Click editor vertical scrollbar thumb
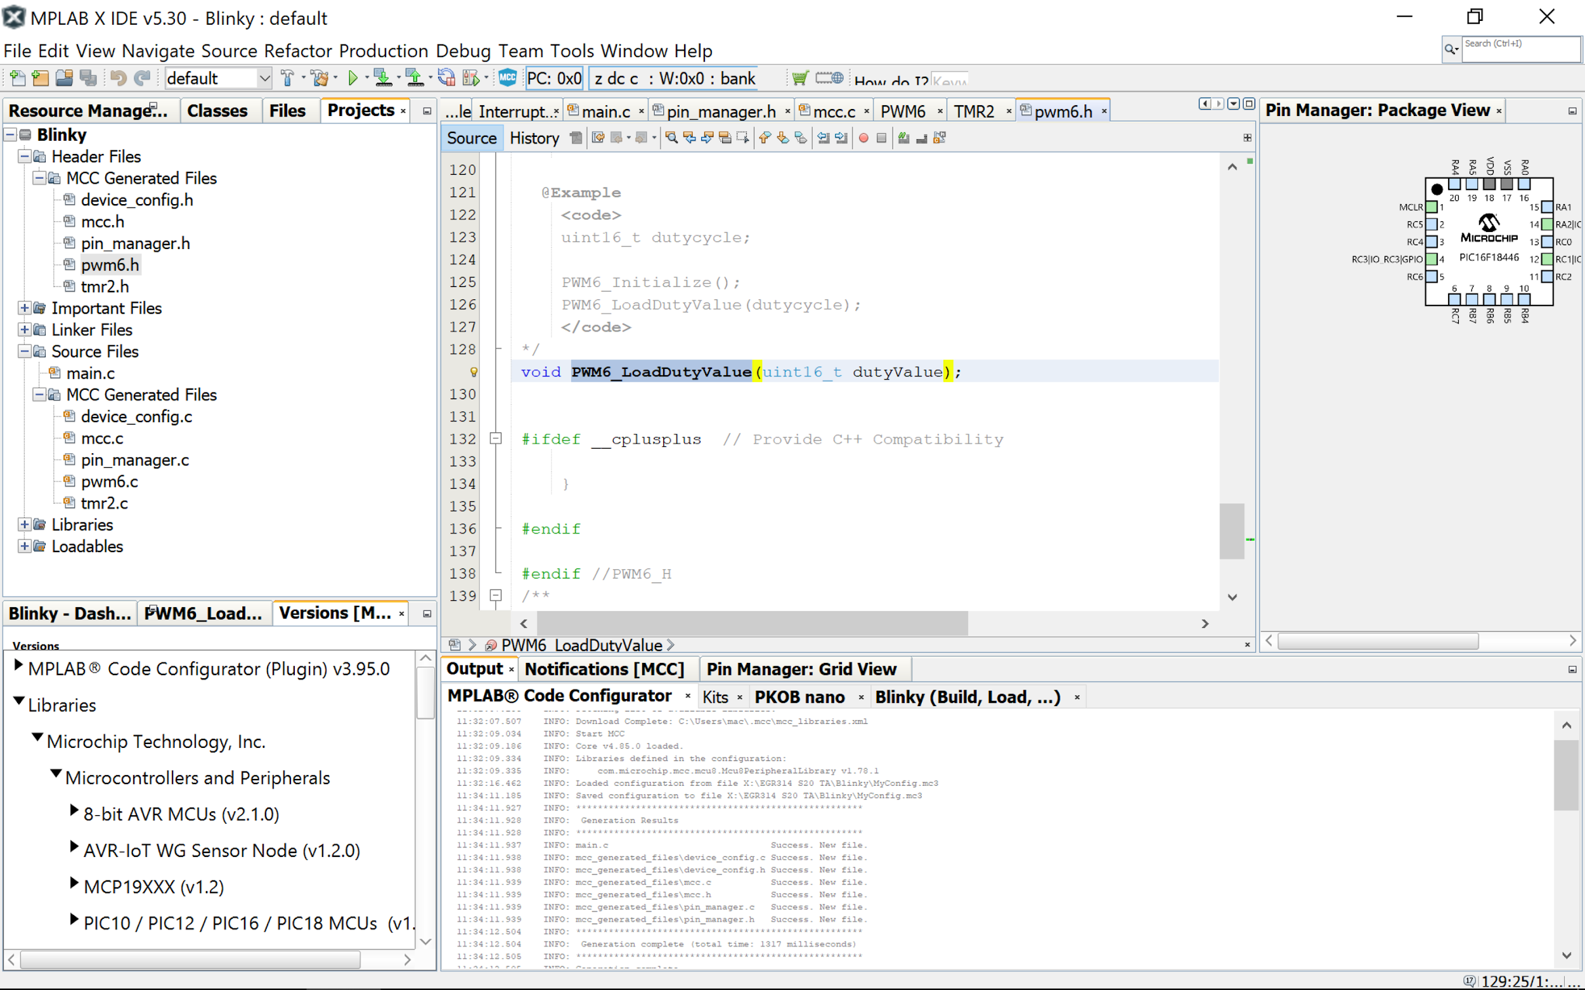 point(1232,531)
